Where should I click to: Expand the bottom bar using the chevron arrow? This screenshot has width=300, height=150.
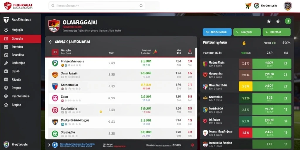point(49,145)
